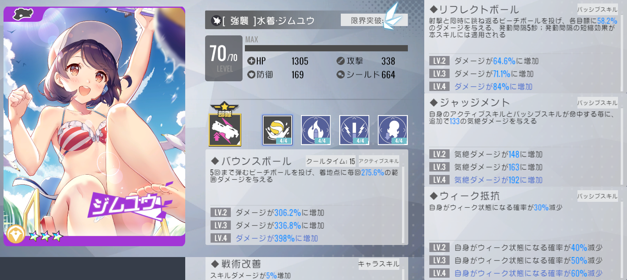Click the gold badge on card bottom
Viewport: 627px width, 280px height.
tap(16, 234)
